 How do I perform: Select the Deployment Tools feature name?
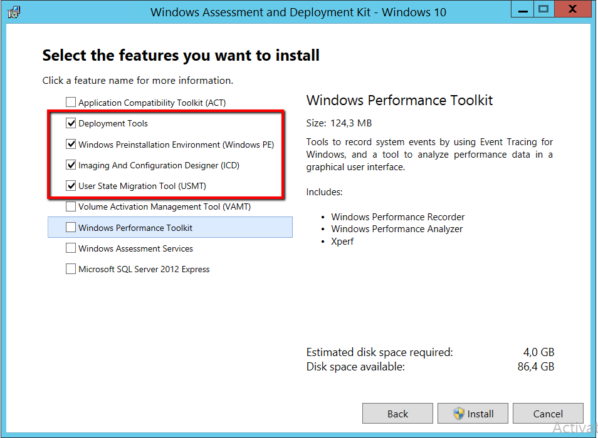pyautogui.click(x=113, y=123)
